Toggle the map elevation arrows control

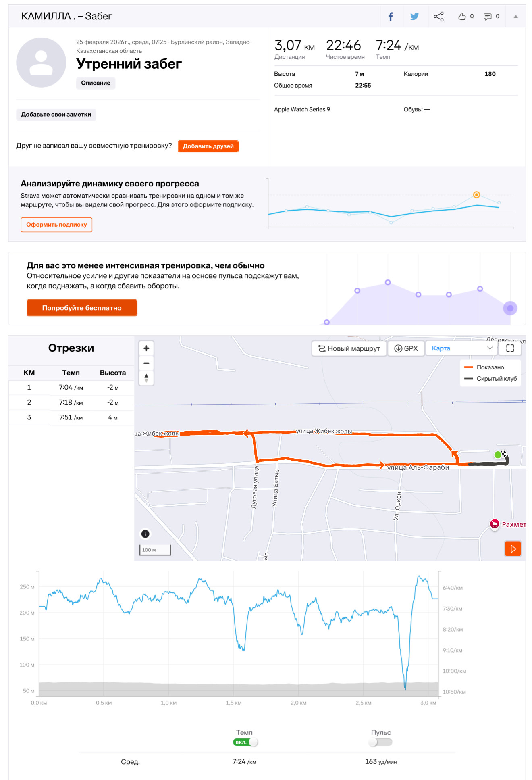[x=146, y=378]
